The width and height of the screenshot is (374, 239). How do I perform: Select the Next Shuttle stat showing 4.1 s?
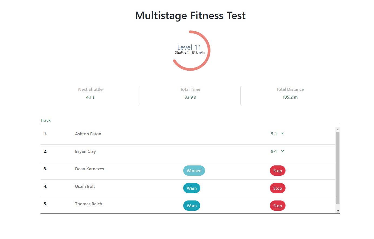click(x=90, y=97)
